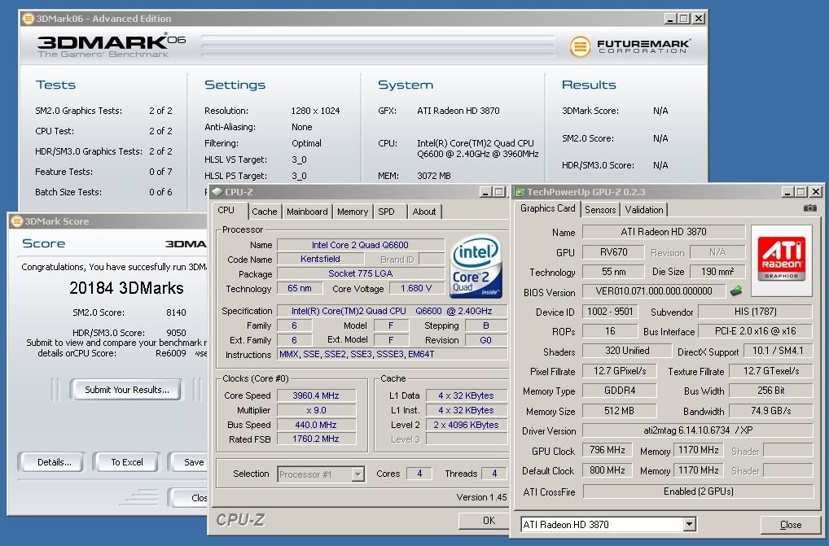This screenshot has width=829, height=546.
Task: Export results with To Excel button
Action: click(127, 462)
